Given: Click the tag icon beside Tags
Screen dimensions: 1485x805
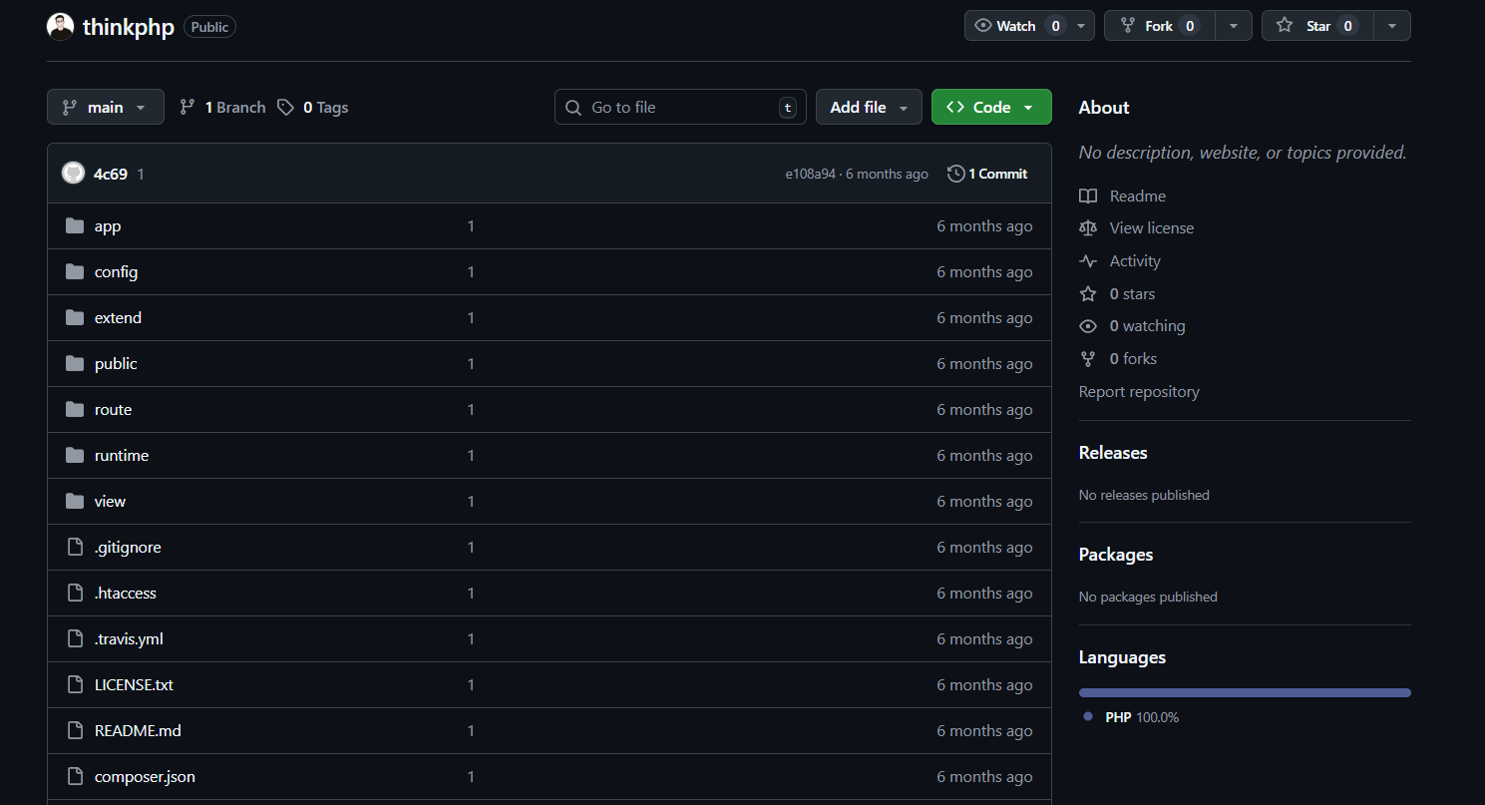Looking at the screenshot, I should click(286, 108).
